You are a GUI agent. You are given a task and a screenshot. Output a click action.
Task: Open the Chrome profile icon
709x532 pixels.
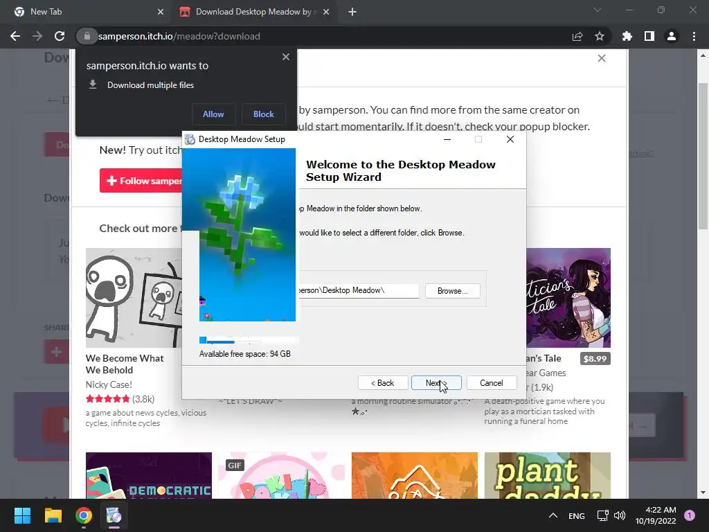point(672,36)
